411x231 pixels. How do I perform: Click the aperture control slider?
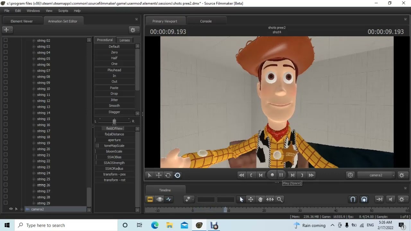114,140
